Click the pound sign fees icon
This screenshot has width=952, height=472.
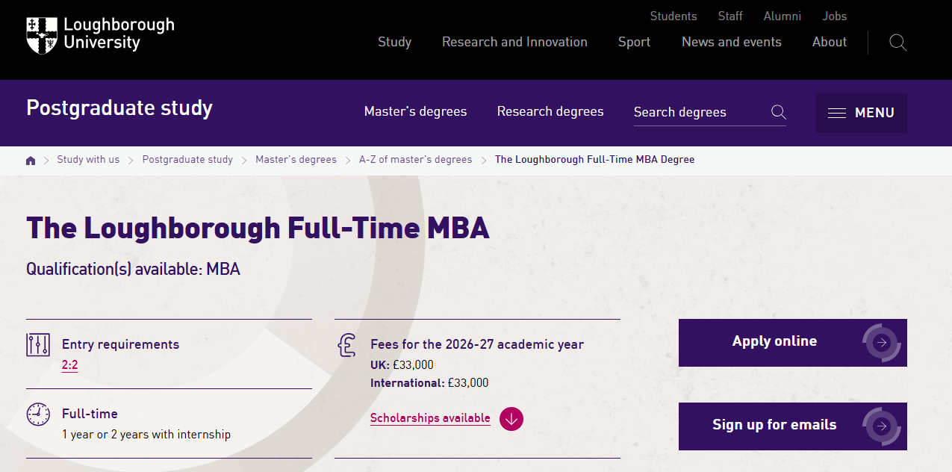(x=346, y=345)
